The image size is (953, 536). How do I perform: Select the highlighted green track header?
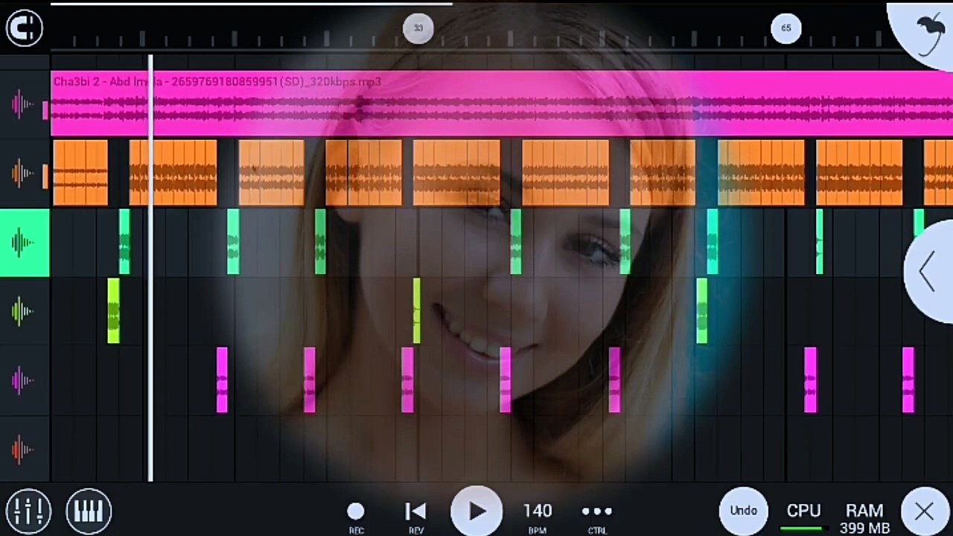click(x=25, y=243)
